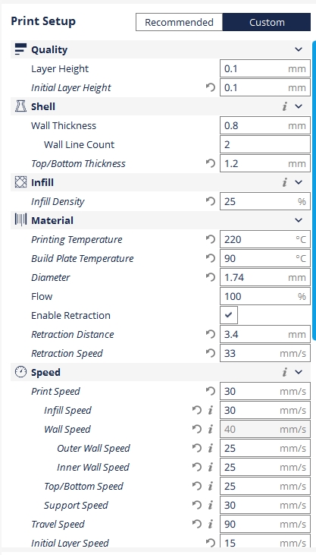Click the Layer Height input field

(x=265, y=68)
